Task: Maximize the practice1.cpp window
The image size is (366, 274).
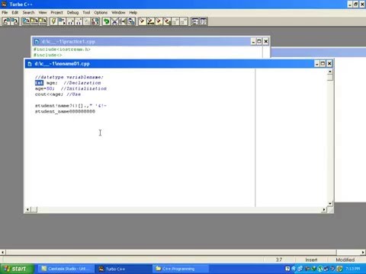Action: (259, 41)
